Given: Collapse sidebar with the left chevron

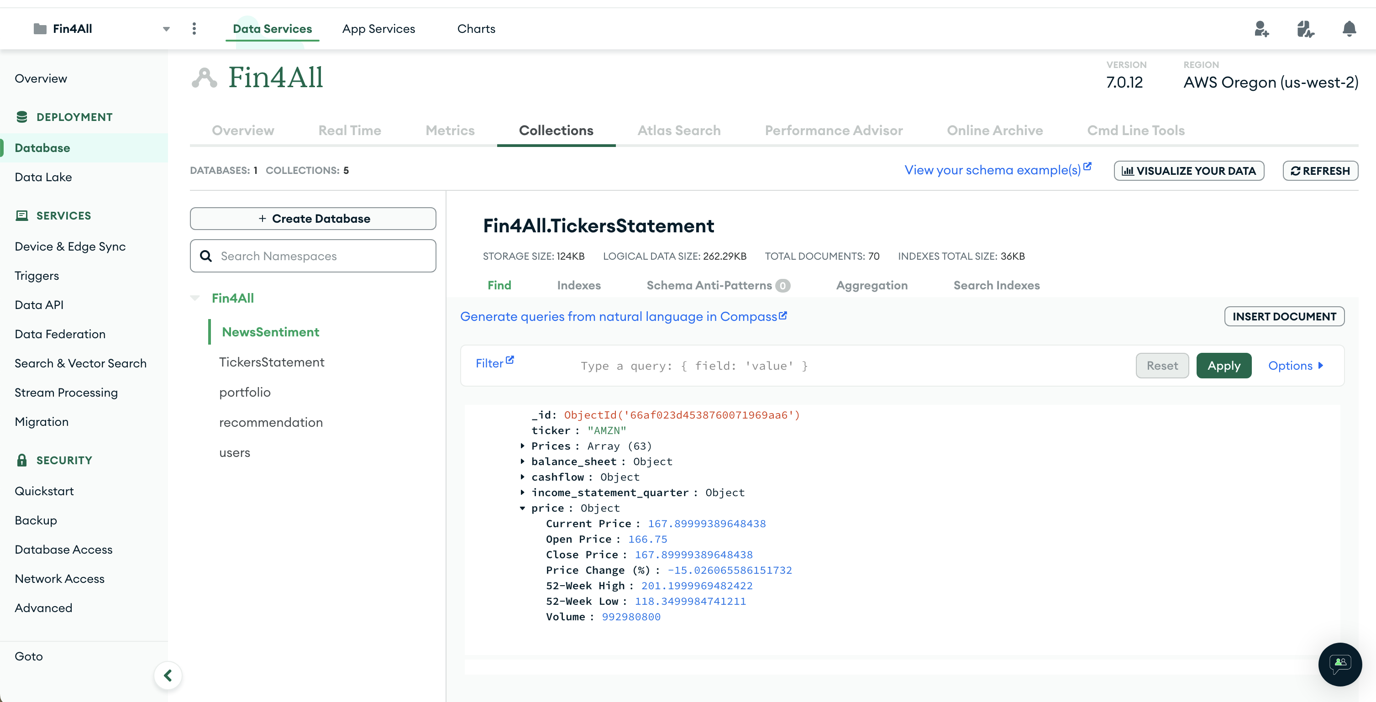Looking at the screenshot, I should (x=168, y=675).
